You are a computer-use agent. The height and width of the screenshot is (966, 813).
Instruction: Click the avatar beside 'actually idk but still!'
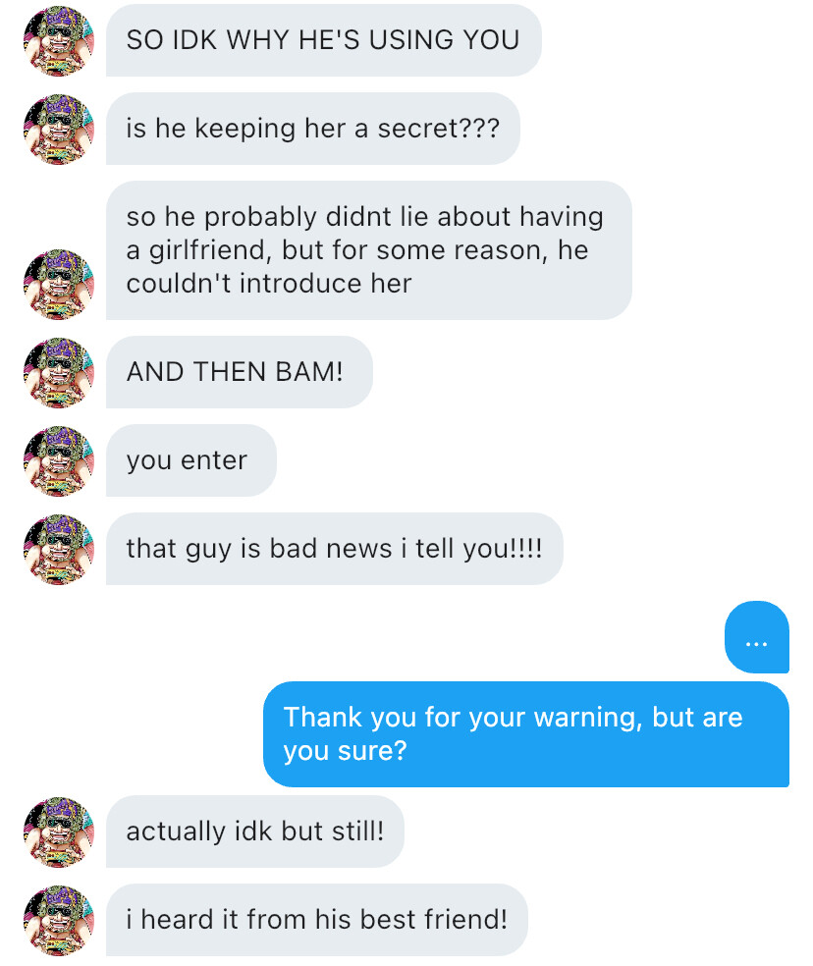(58, 832)
